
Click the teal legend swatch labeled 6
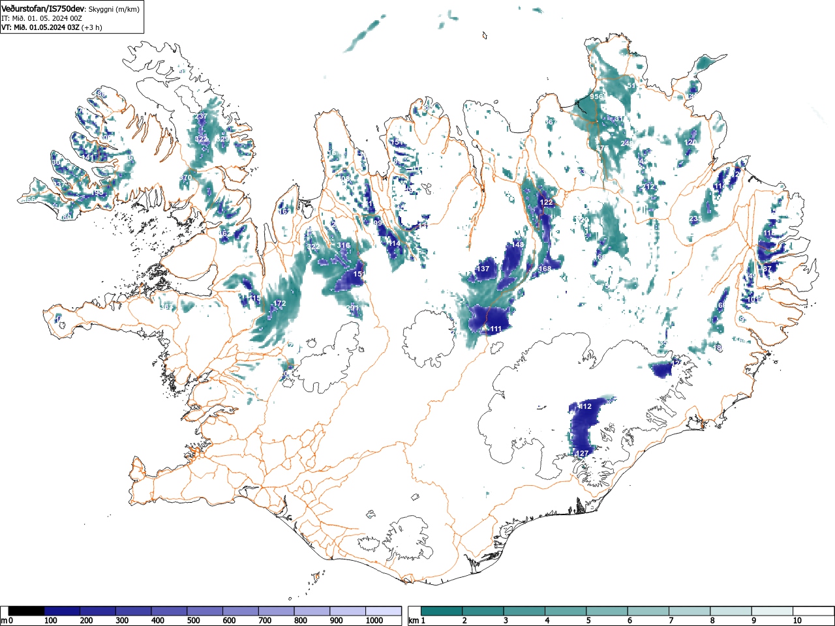648,611
